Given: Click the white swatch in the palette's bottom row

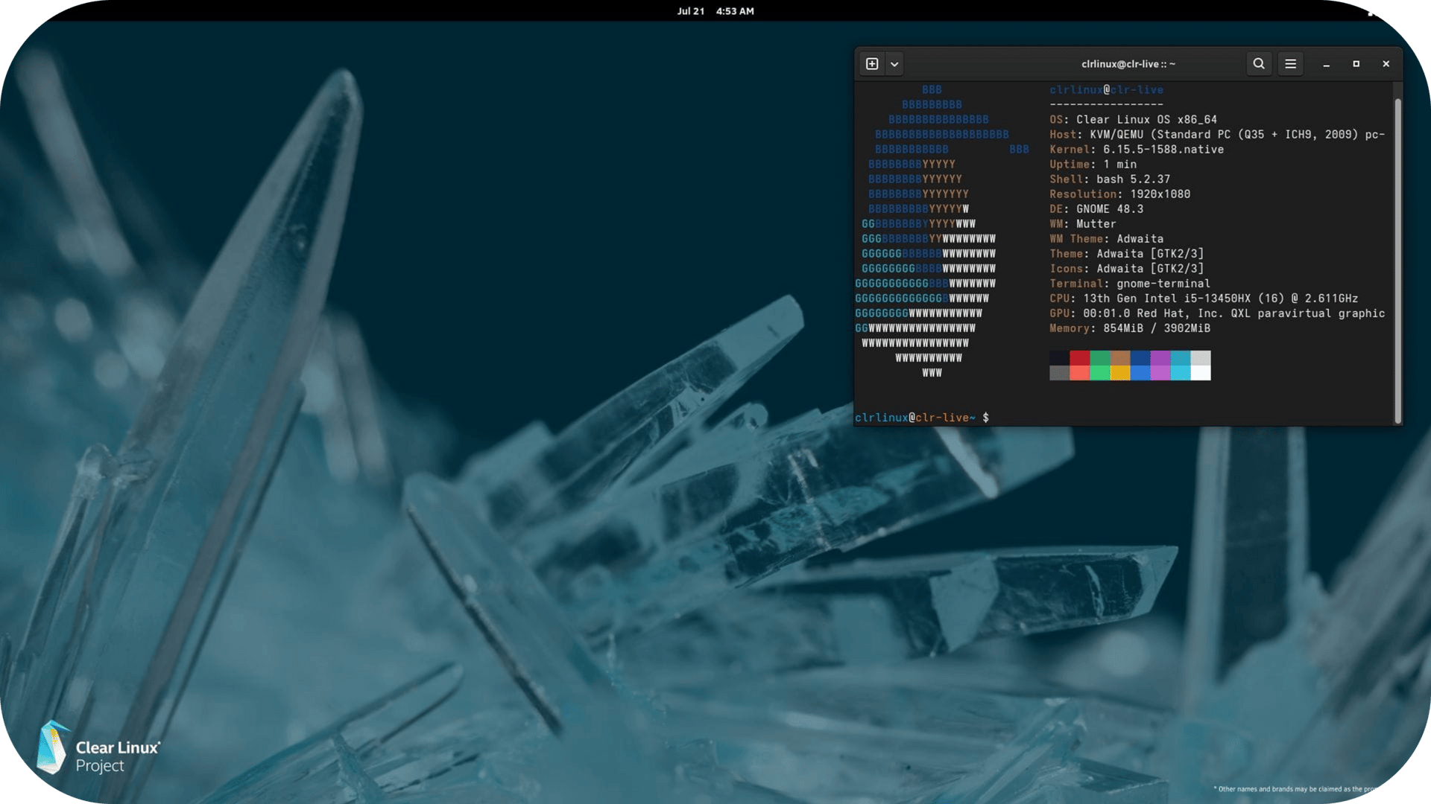Looking at the screenshot, I should tap(1201, 373).
